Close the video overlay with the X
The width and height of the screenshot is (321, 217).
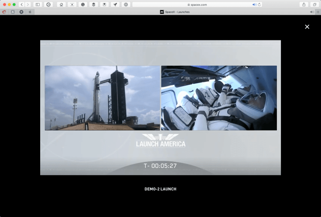tap(307, 27)
